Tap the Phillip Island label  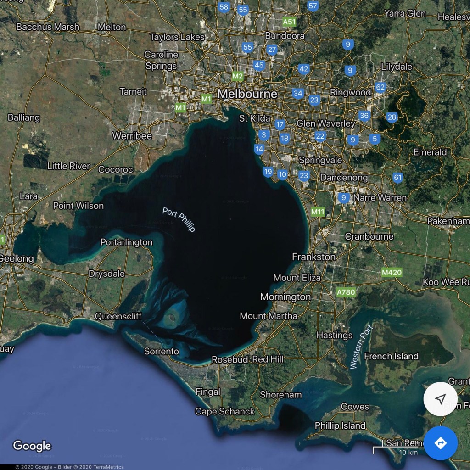340,425
